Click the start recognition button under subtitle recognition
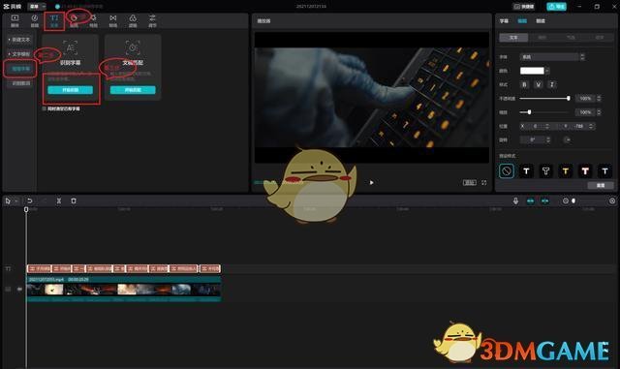Screen dimensions: 620x369 (x=71, y=90)
